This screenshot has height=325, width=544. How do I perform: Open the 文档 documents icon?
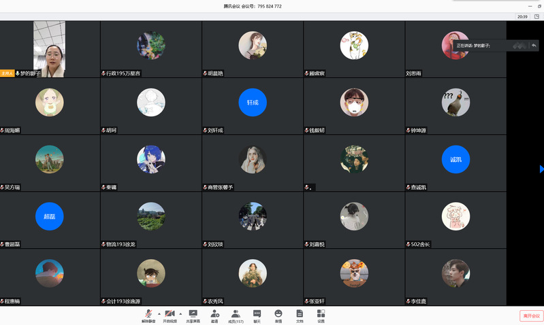pos(300,315)
